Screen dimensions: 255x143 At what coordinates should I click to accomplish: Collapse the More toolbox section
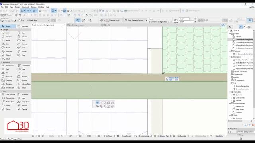pos(1,91)
